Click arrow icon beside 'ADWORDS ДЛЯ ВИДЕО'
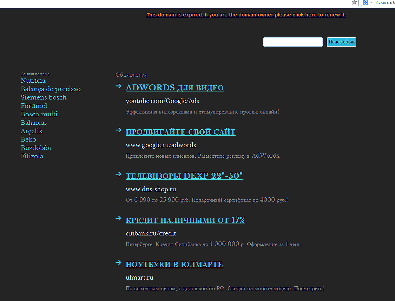 pos(118,86)
